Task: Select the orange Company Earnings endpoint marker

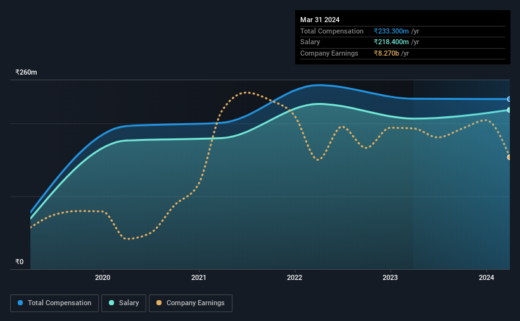Action: 509,157
